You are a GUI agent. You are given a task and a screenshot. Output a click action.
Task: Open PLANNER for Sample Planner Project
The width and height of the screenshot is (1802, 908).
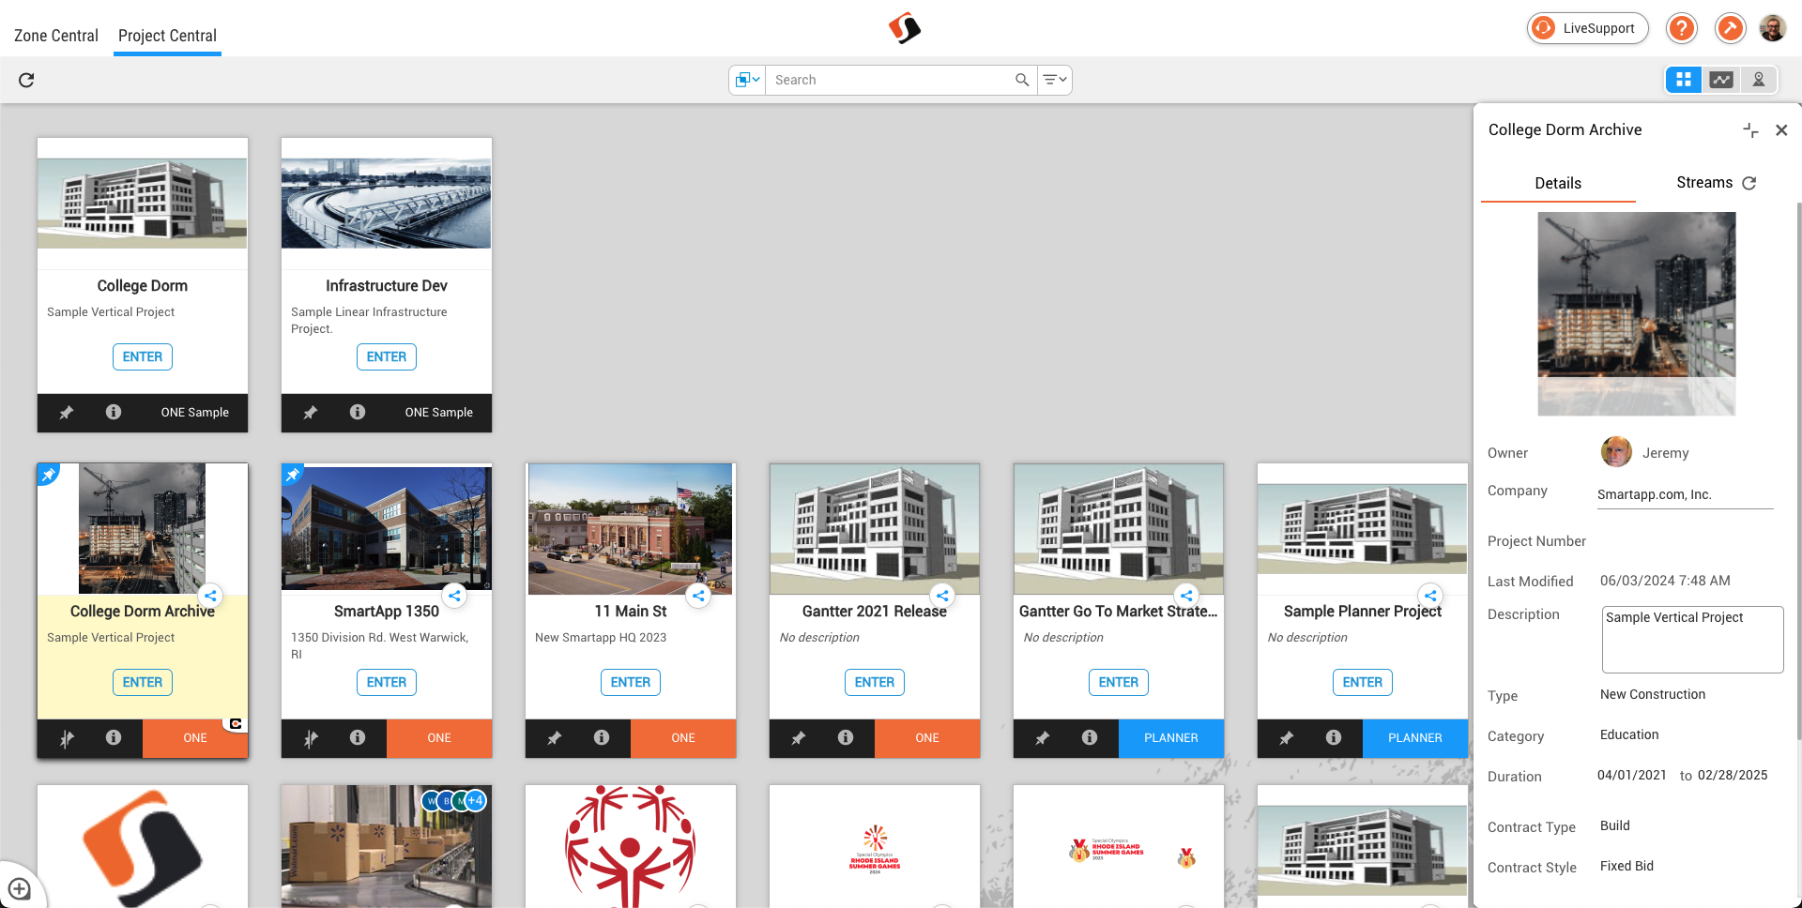point(1415,738)
